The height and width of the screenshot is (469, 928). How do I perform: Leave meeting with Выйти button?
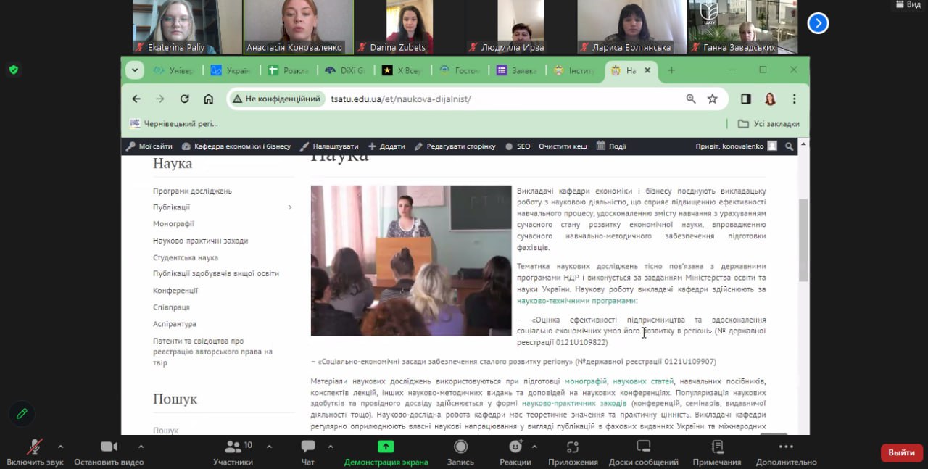(x=902, y=452)
